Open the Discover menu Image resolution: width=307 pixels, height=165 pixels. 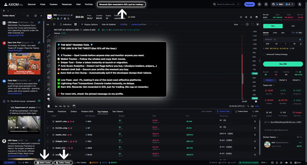coord(32,4)
